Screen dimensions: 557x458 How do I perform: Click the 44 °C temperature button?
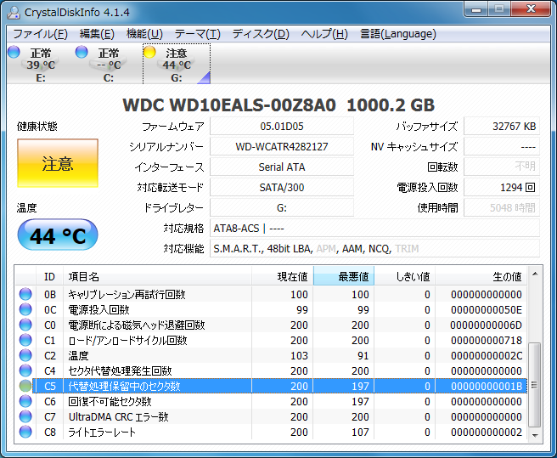point(58,235)
